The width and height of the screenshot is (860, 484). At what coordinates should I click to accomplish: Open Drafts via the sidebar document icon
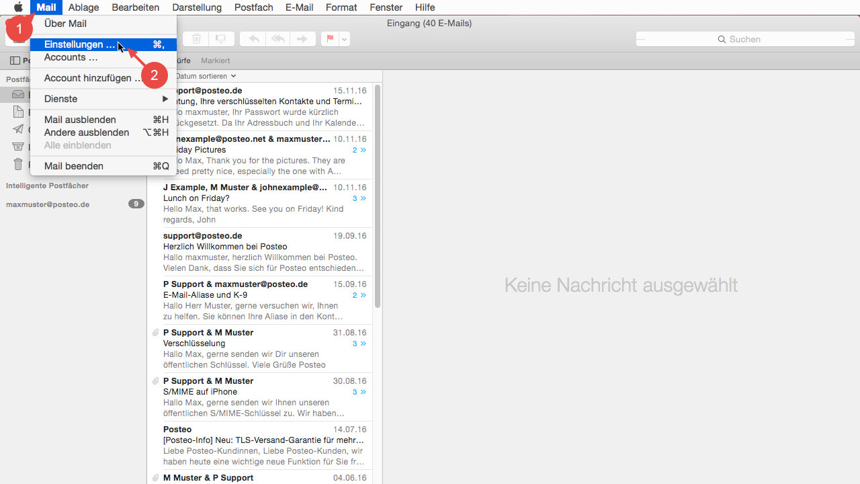pyautogui.click(x=18, y=112)
